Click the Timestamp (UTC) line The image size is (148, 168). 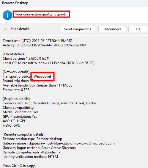point(37,41)
